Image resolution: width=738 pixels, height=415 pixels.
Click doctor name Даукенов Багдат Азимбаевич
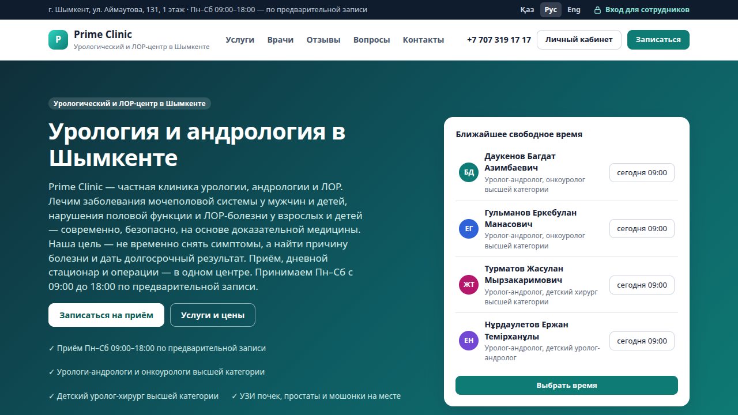520,162
